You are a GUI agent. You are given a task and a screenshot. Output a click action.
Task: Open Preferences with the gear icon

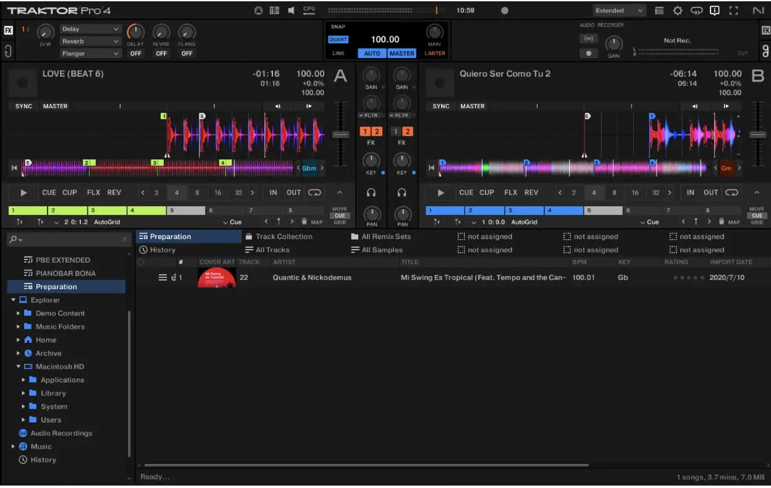click(x=678, y=11)
